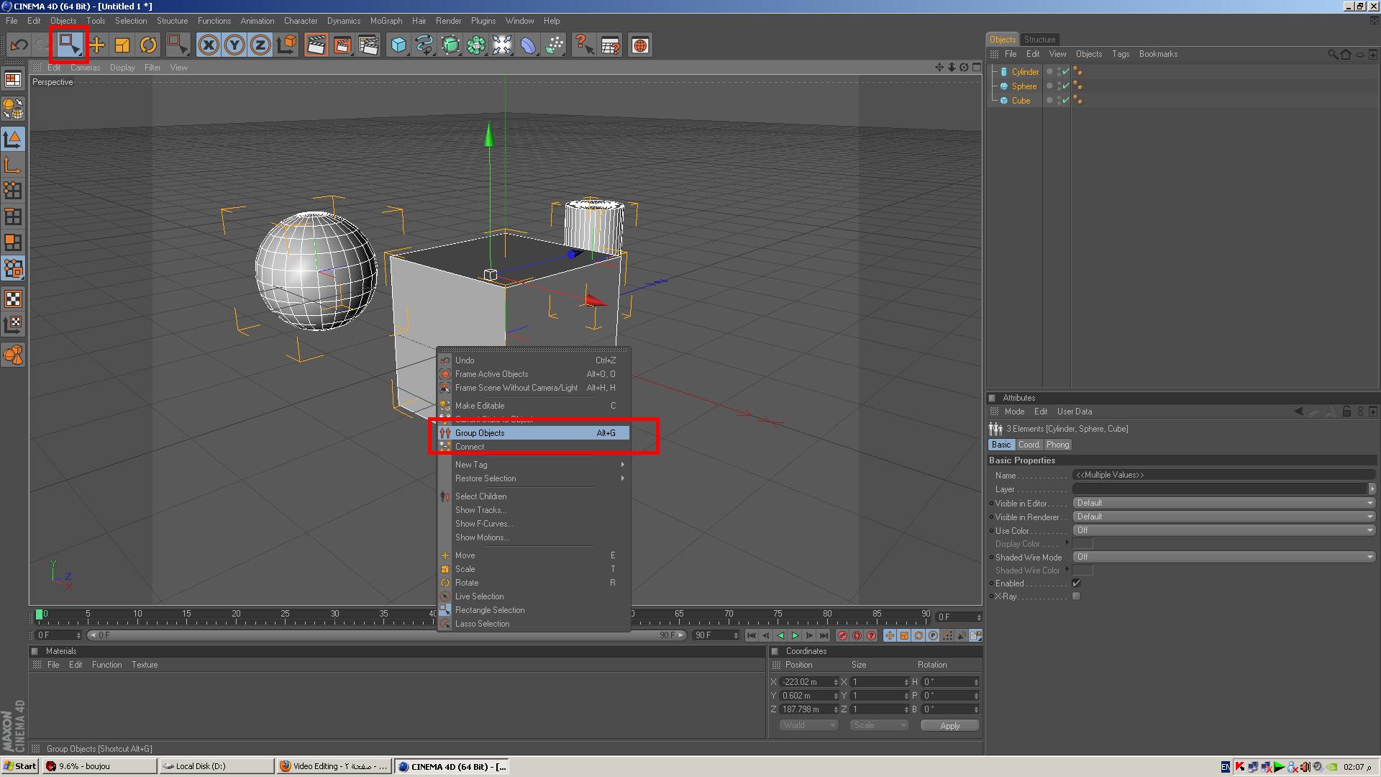The height and width of the screenshot is (777, 1381).
Task: Open the Visible in Editor dropdown
Action: click(1223, 503)
